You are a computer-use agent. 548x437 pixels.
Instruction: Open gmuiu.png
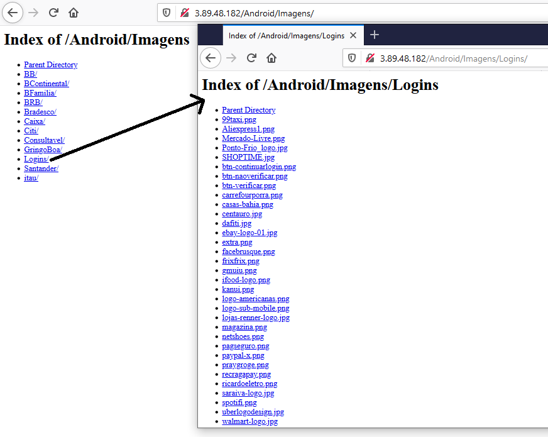pyautogui.click(x=239, y=270)
